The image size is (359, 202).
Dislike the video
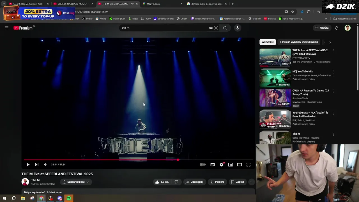pos(176,182)
